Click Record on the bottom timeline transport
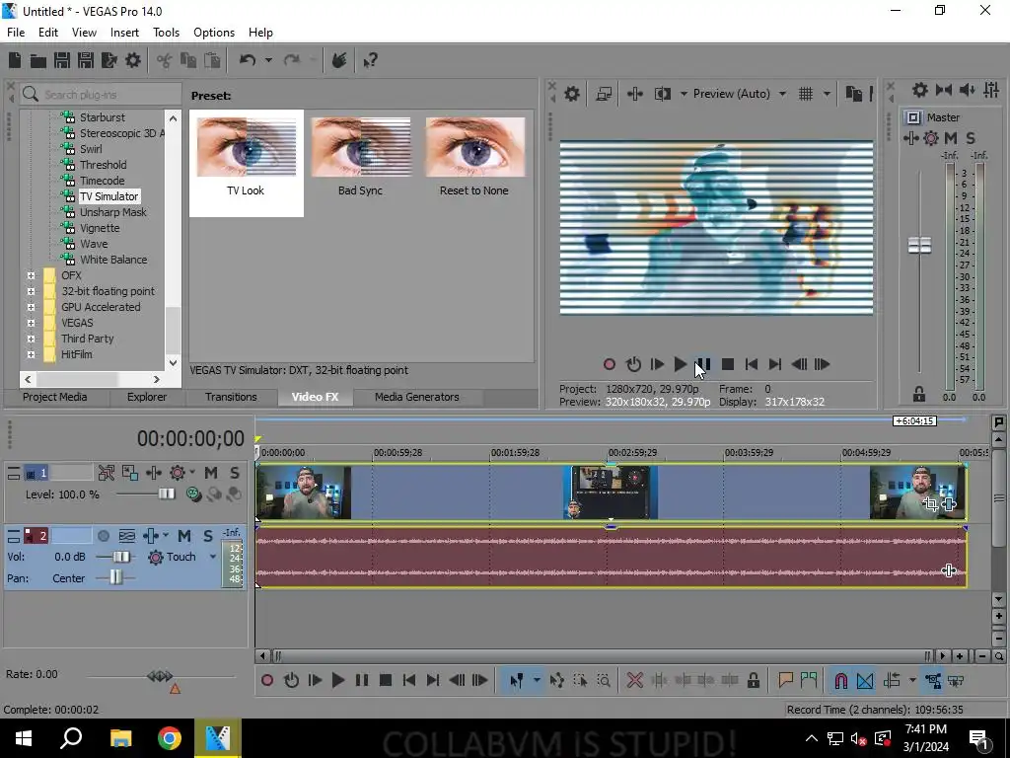 [x=267, y=680]
